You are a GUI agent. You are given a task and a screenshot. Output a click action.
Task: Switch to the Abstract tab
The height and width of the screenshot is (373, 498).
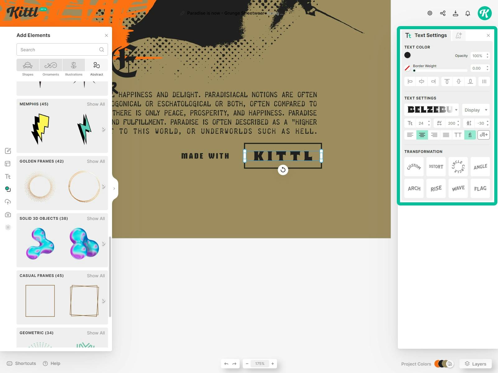pos(96,68)
